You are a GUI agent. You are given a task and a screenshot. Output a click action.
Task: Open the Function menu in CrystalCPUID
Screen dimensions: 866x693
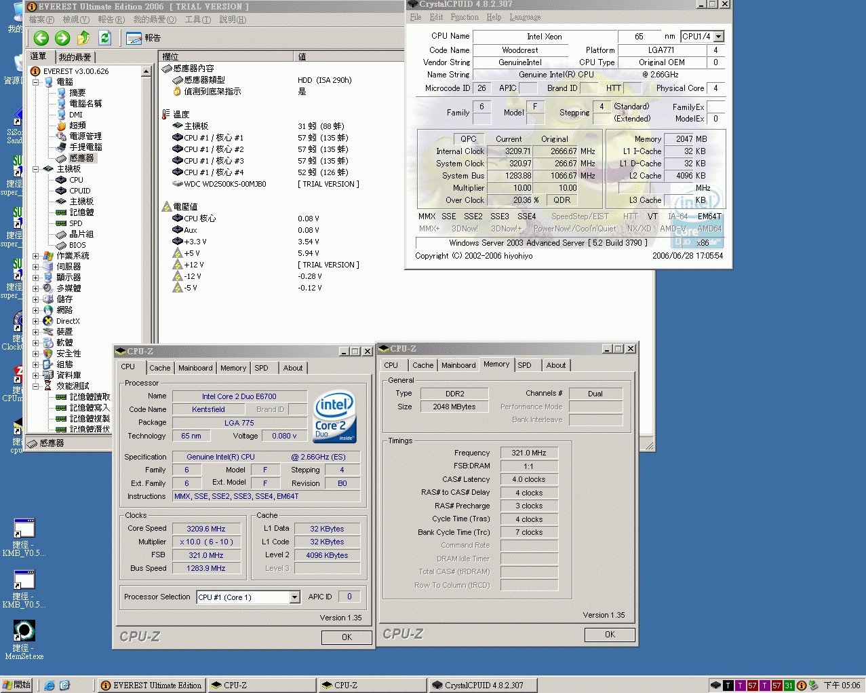(465, 17)
